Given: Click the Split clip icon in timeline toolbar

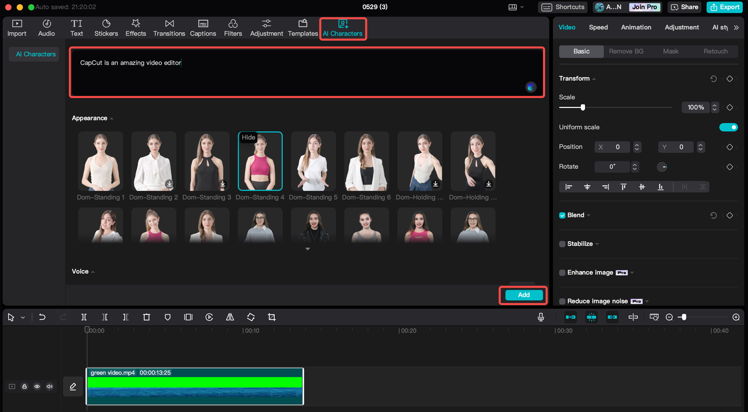Looking at the screenshot, I should click(84, 317).
